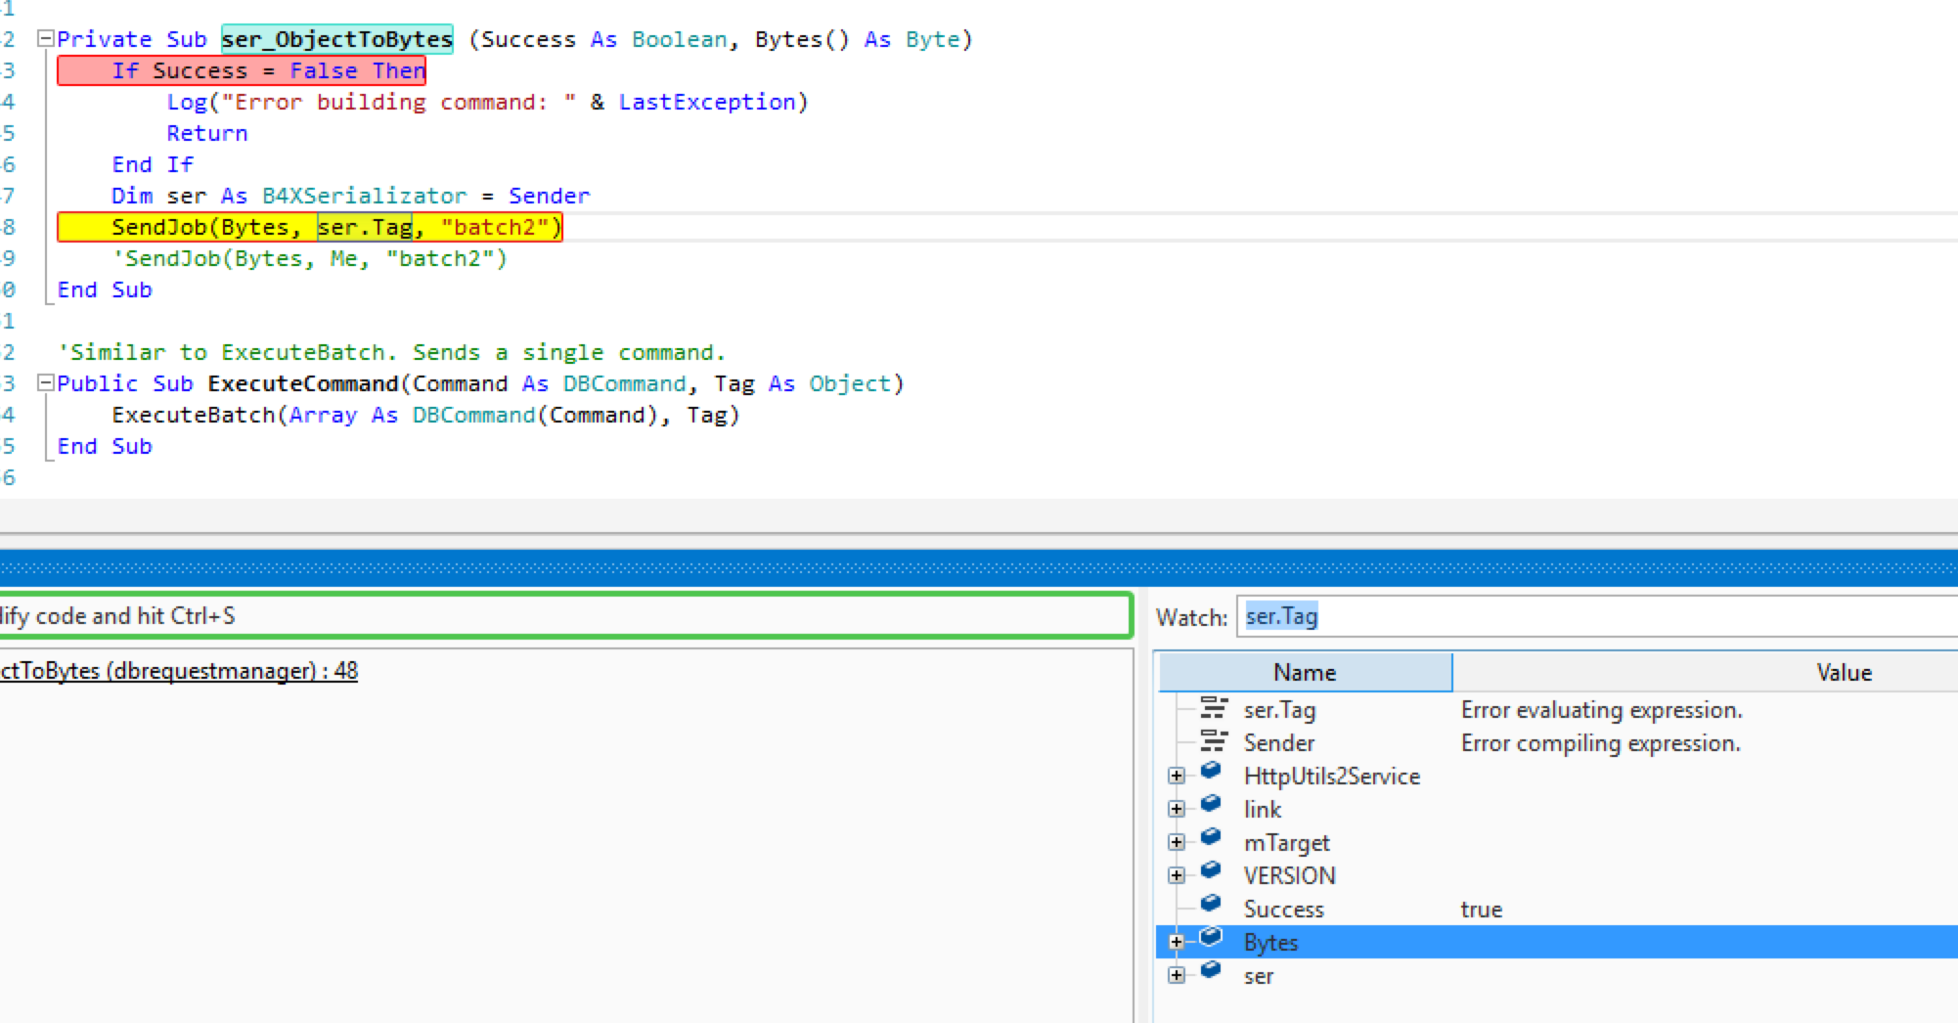Expand the ser variable node

click(x=1177, y=975)
